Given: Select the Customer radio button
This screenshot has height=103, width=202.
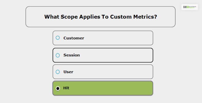Looking at the screenshot, I should (58, 38).
